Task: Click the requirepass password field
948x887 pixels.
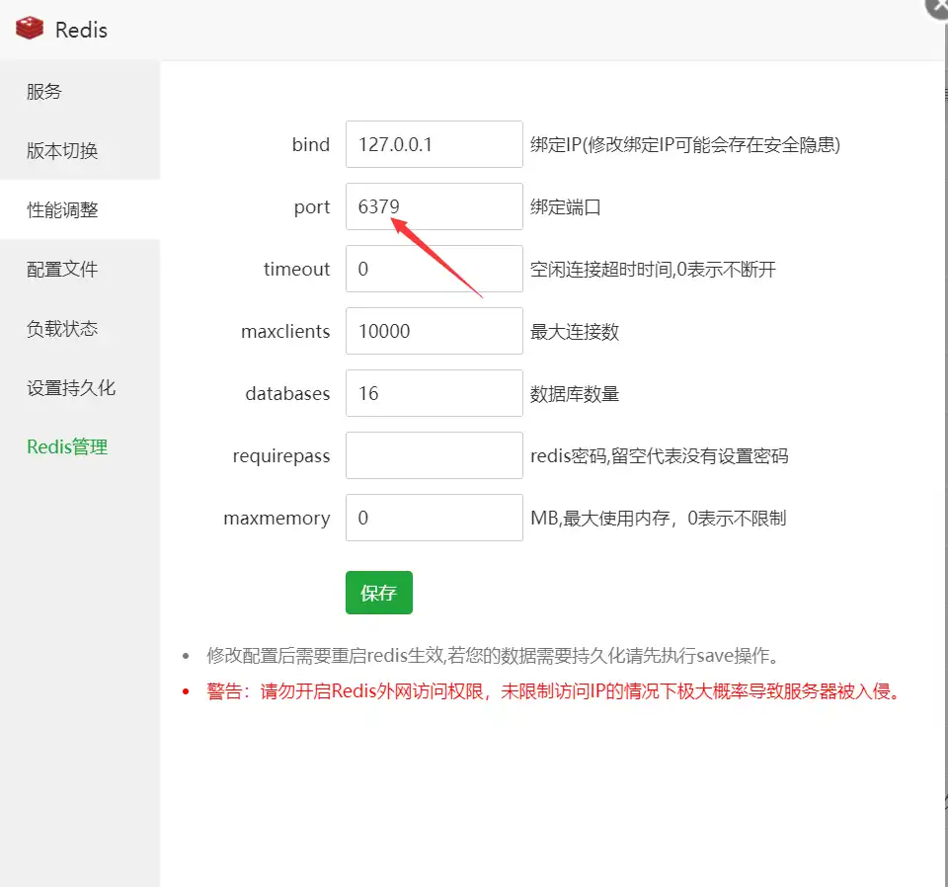Action: (x=434, y=455)
